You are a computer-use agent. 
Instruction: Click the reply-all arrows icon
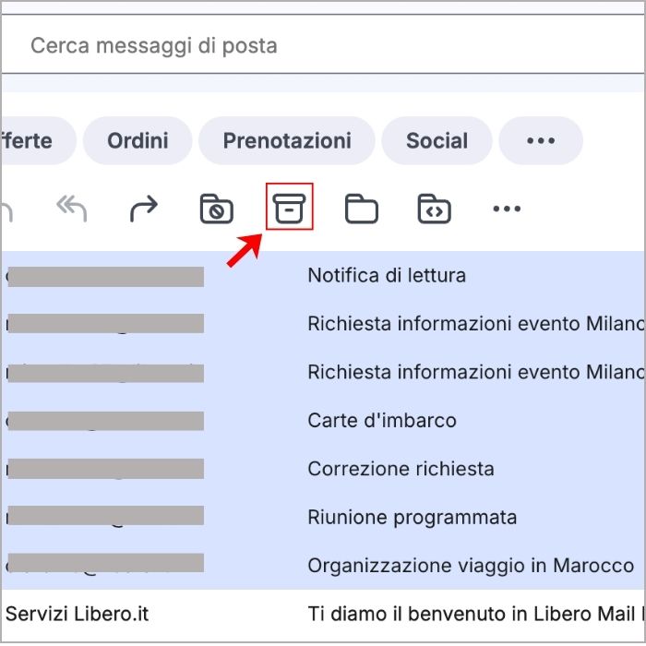click(72, 209)
